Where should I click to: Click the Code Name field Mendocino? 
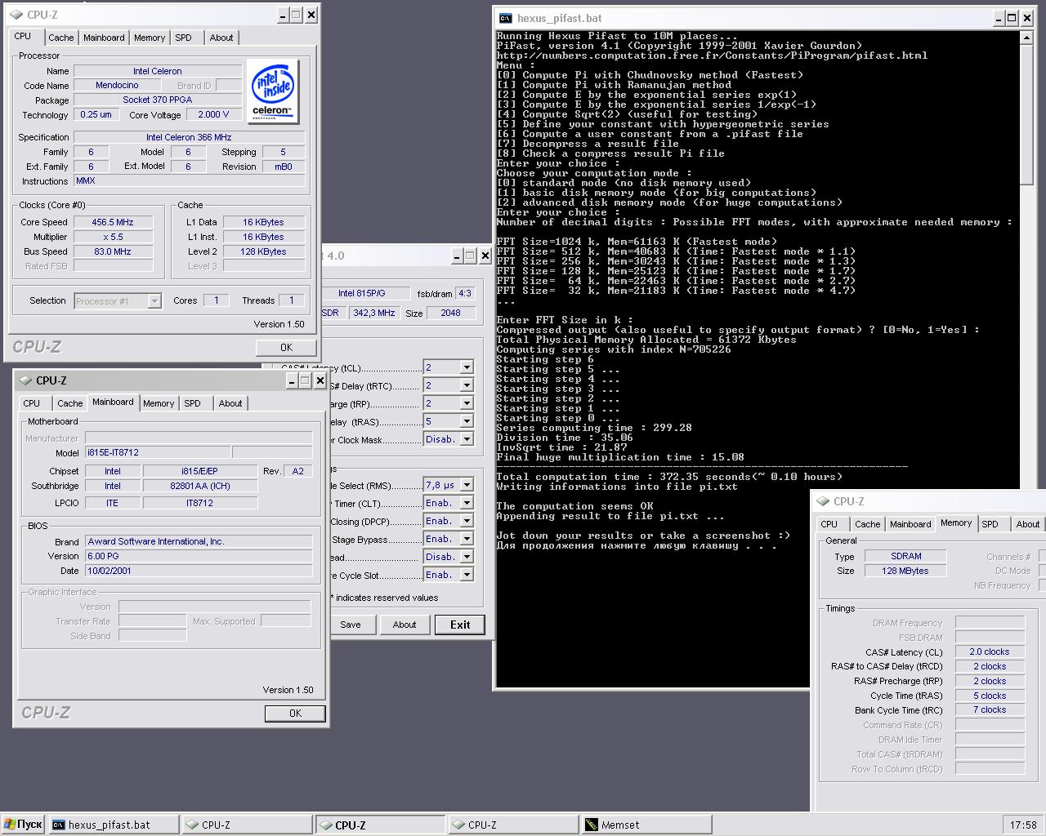[117, 85]
